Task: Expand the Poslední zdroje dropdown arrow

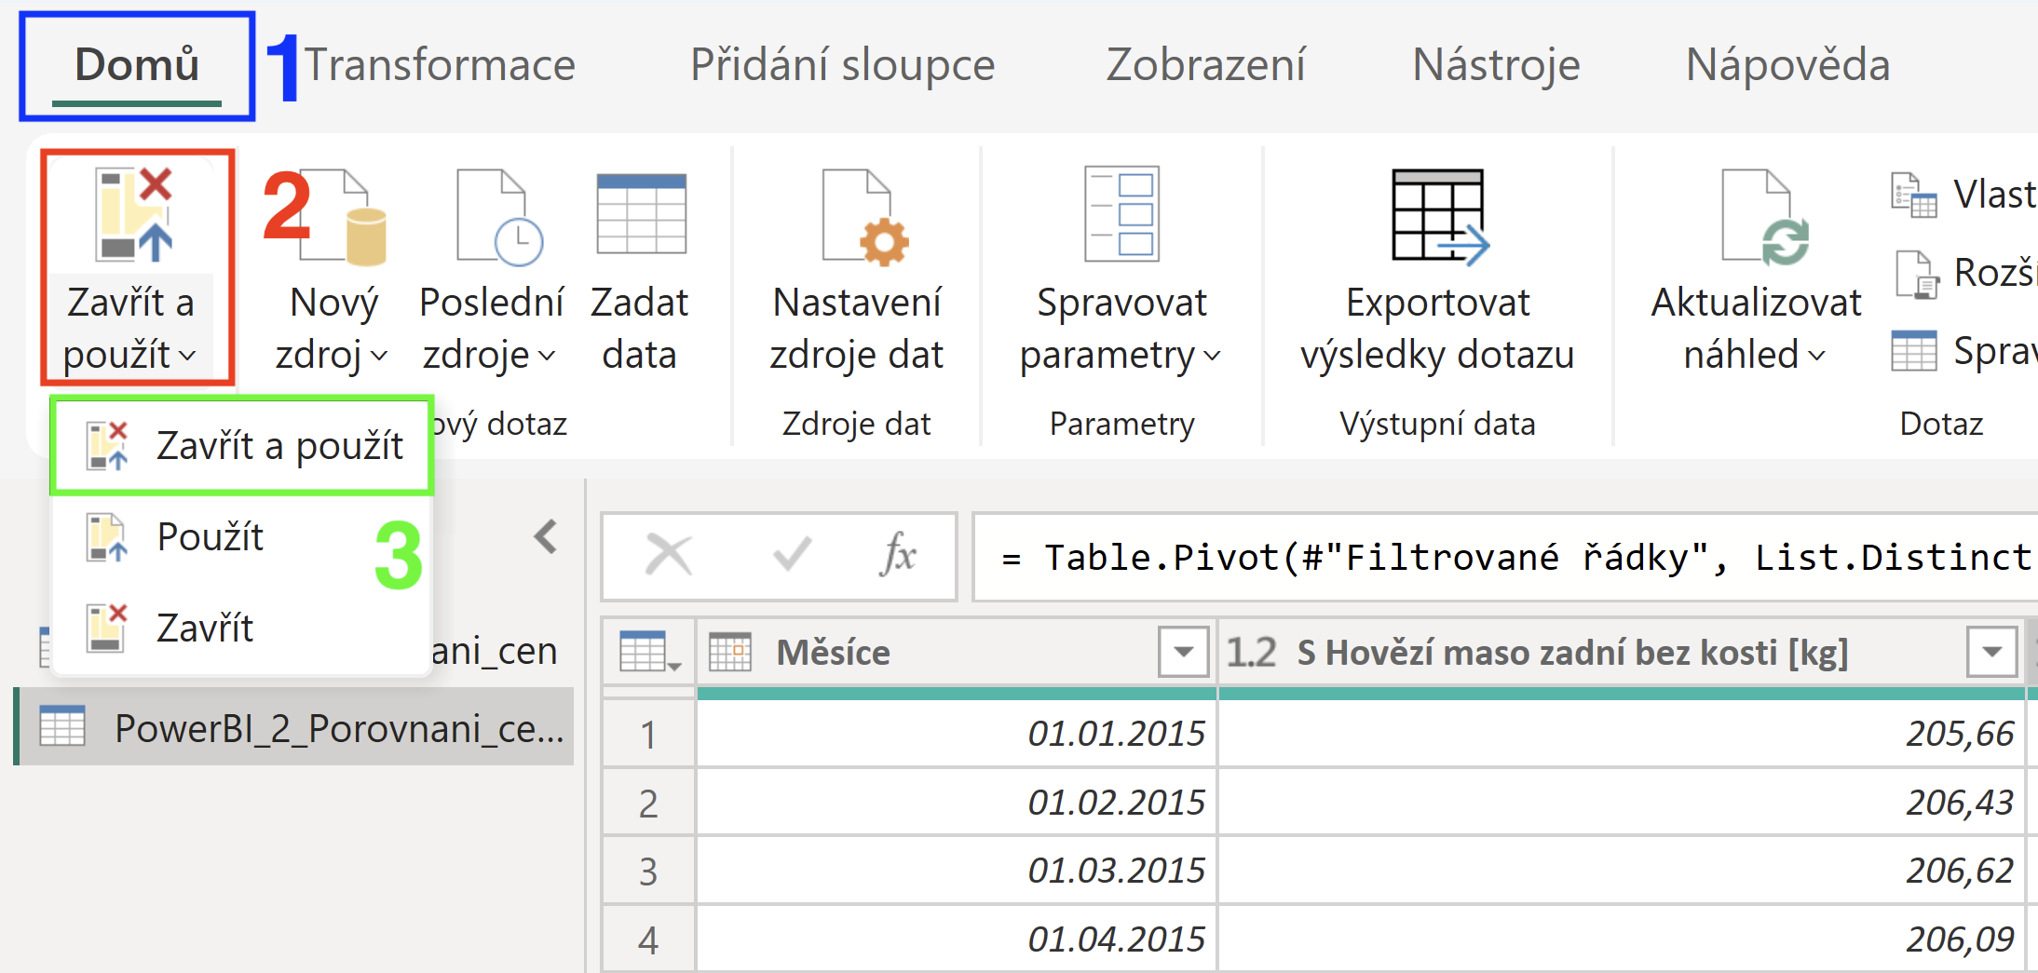Action: click(547, 356)
